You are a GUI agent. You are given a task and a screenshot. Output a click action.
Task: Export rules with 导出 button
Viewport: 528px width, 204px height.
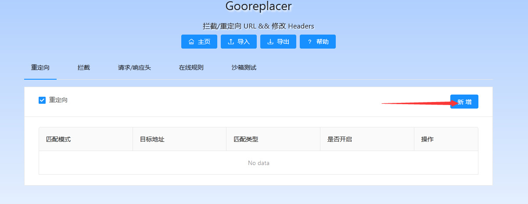(278, 42)
